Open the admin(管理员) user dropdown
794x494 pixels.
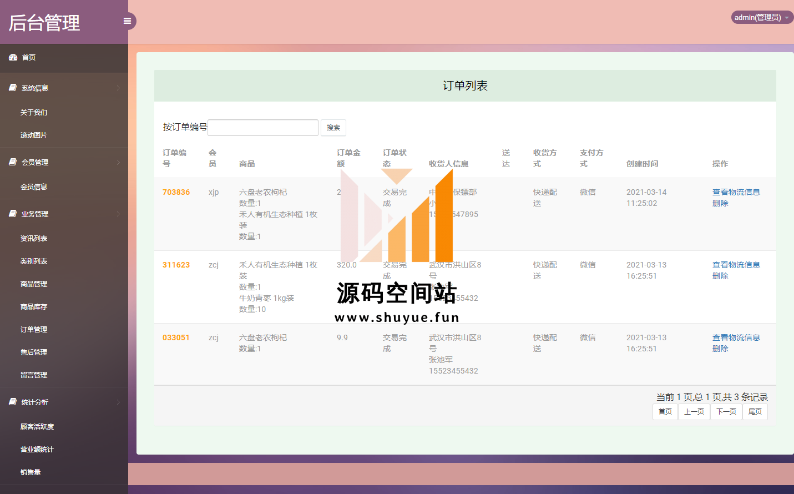pyautogui.click(x=761, y=17)
